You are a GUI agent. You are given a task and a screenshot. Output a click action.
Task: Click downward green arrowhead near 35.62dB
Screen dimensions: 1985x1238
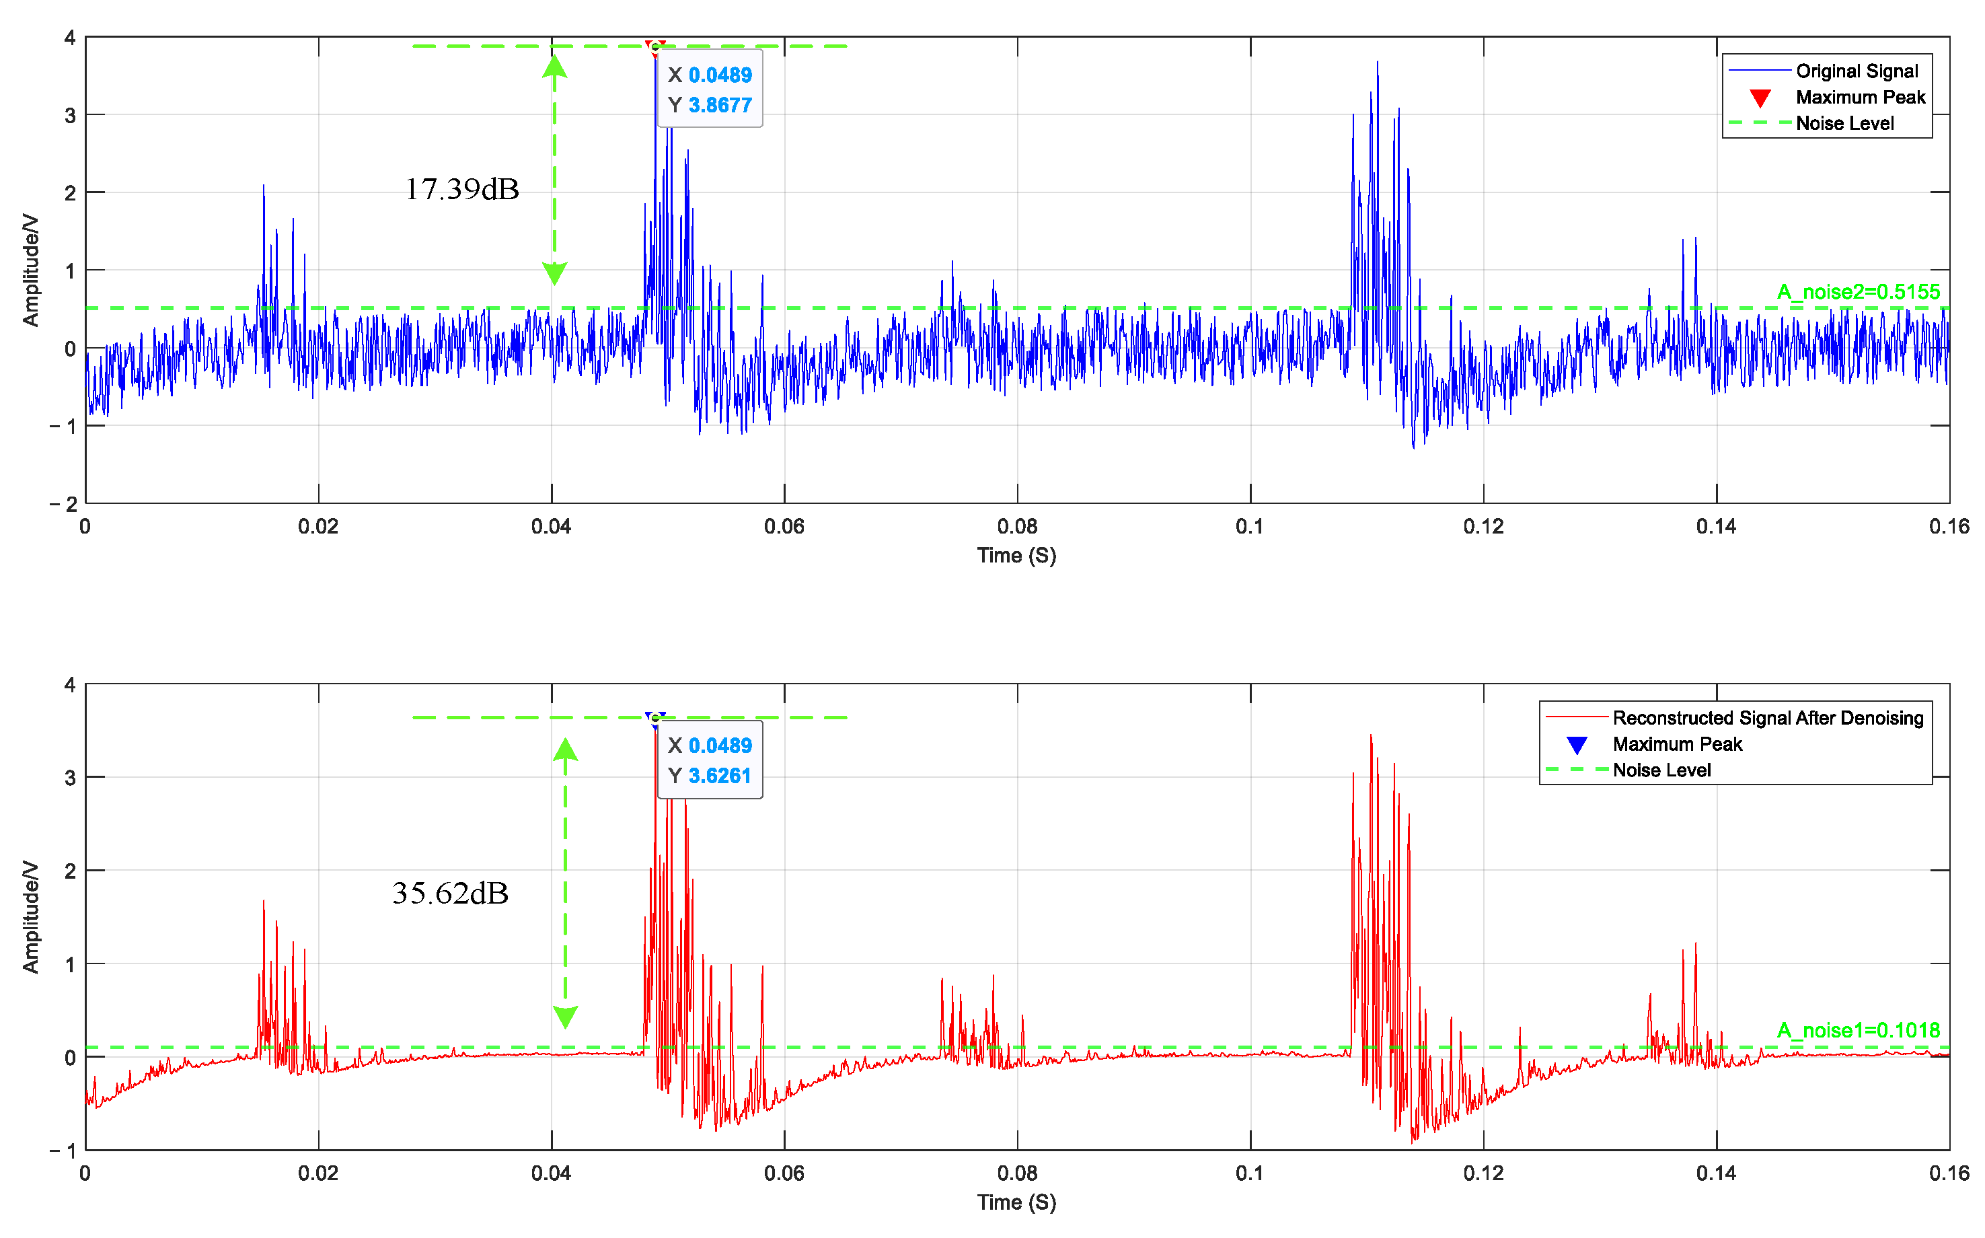pos(566,1016)
